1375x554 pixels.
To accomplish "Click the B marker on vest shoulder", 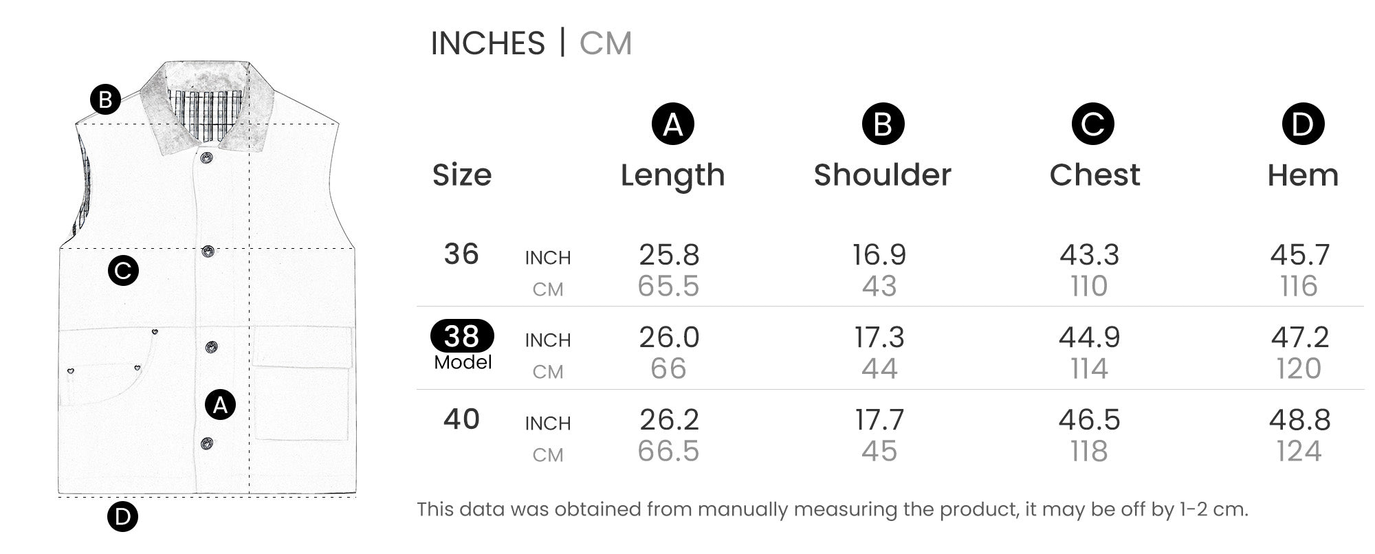I will tap(105, 100).
